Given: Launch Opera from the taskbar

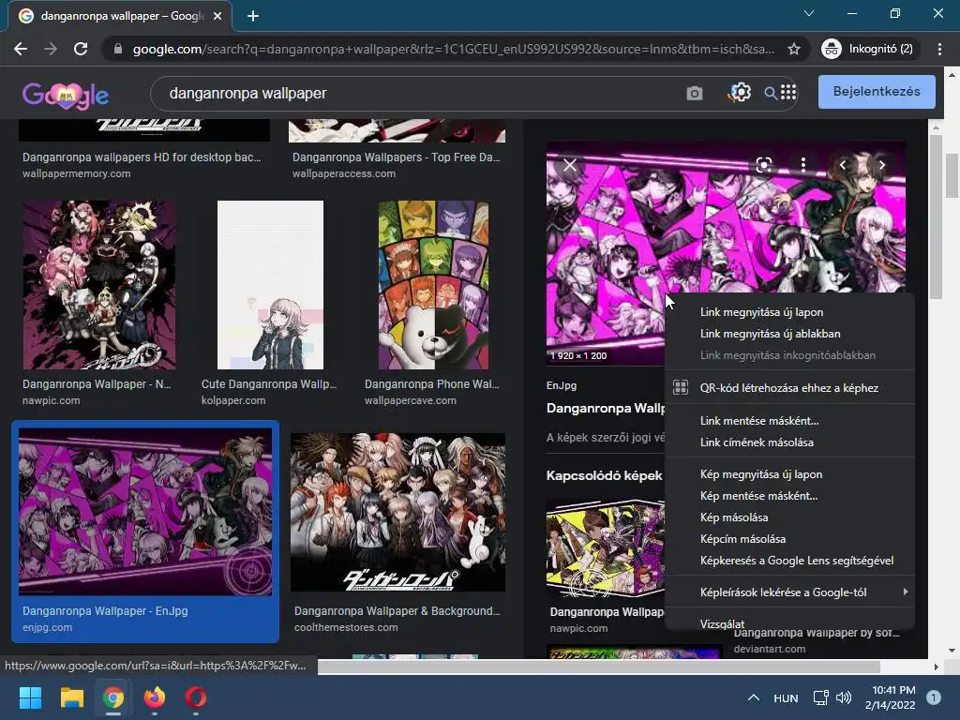Looking at the screenshot, I should 196,697.
